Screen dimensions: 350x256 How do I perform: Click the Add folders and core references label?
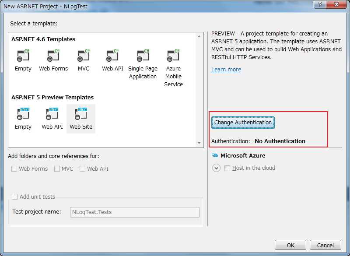click(53, 156)
